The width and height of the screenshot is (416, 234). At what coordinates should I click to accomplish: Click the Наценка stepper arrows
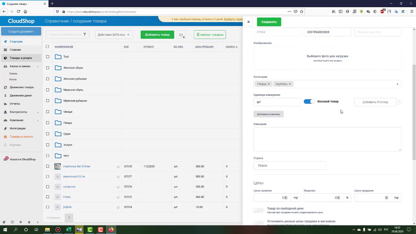click(x=338, y=198)
